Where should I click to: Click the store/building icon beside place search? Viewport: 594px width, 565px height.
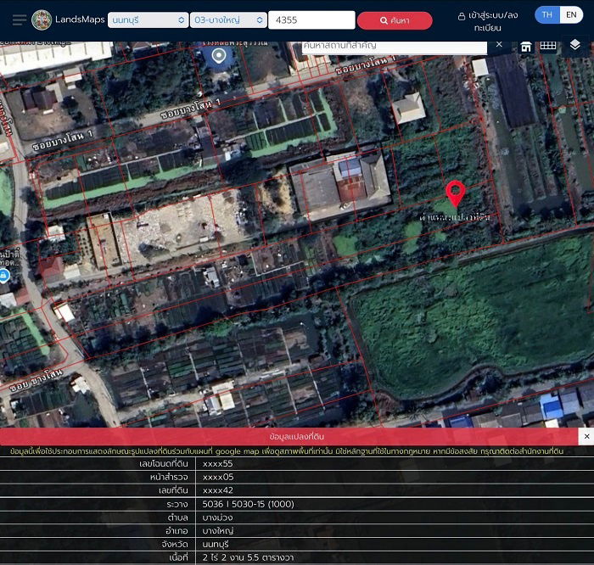pyautogui.click(x=526, y=46)
